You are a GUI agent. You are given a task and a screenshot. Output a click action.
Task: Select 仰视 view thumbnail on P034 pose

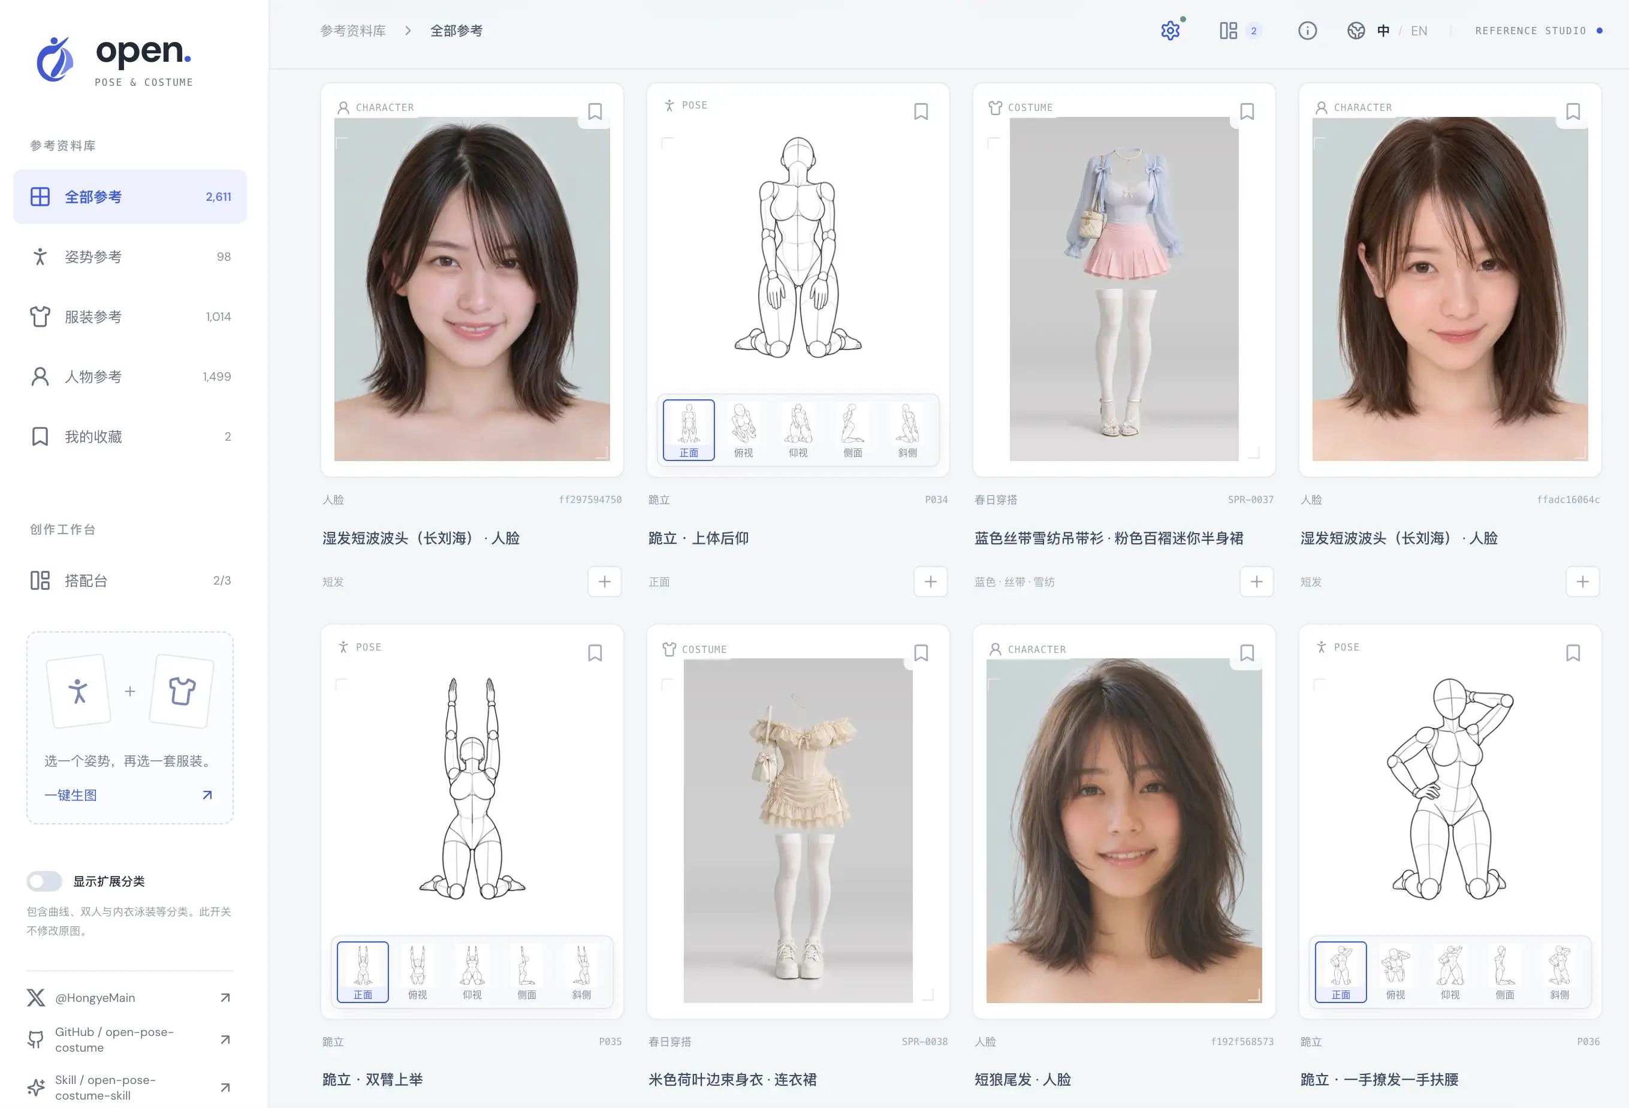tap(798, 430)
